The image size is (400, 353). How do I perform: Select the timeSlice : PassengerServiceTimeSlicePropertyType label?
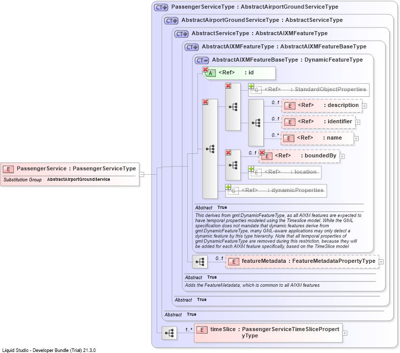pyautogui.click(x=274, y=332)
